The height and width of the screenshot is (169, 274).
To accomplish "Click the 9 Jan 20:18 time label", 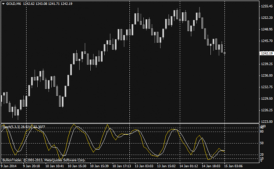I will pos(32,166).
